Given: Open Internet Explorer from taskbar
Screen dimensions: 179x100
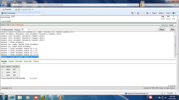Looking at the screenshot, I should 11,97.
